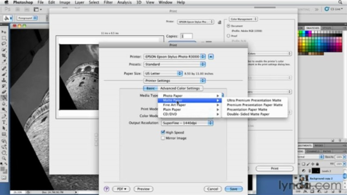Open the PDF dropdown button
This screenshot has height=195, width=347.
pyautogui.click(x=121, y=189)
